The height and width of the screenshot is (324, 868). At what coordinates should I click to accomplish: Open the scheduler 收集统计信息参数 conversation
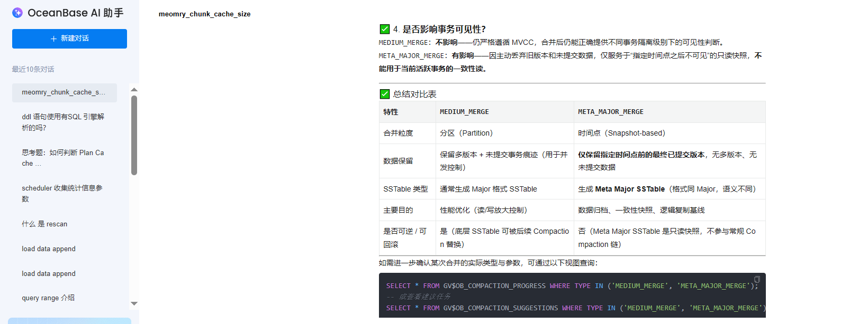point(62,193)
